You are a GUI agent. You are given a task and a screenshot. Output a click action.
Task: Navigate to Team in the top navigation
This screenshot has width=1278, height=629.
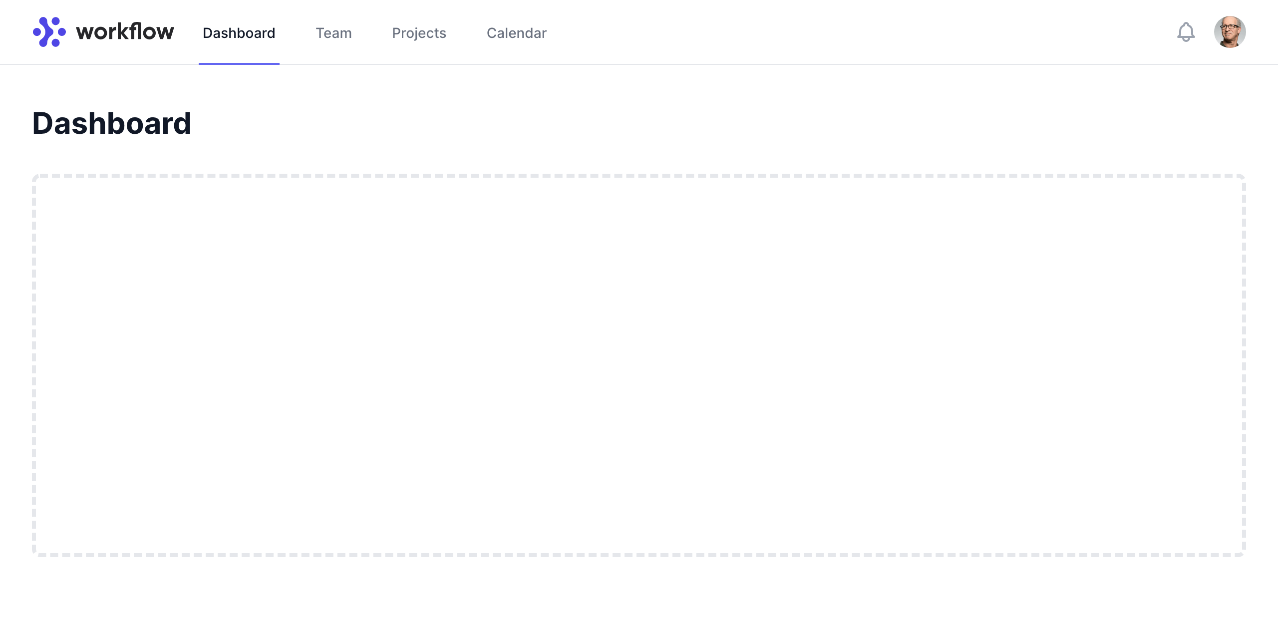(x=333, y=33)
